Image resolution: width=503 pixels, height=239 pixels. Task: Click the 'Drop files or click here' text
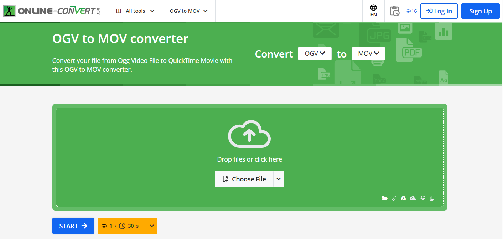tap(249, 159)
